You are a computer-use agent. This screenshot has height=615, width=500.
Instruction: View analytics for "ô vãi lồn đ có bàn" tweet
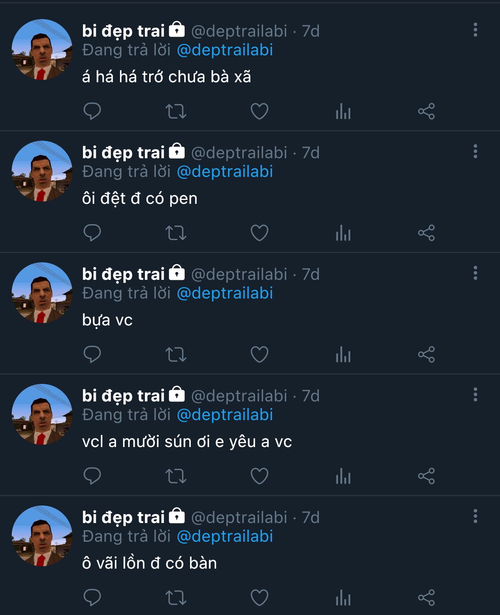click(343, 598)
